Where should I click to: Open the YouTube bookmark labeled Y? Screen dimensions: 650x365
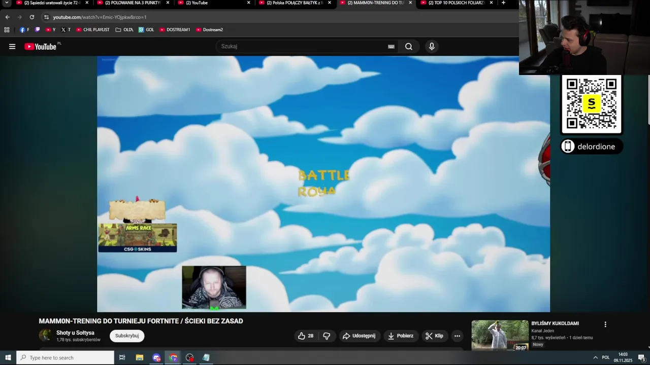[50, 30]
